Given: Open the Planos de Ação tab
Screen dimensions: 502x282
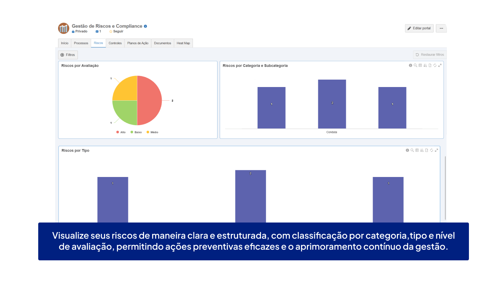Looking at the screenshot, I should 138,43.
